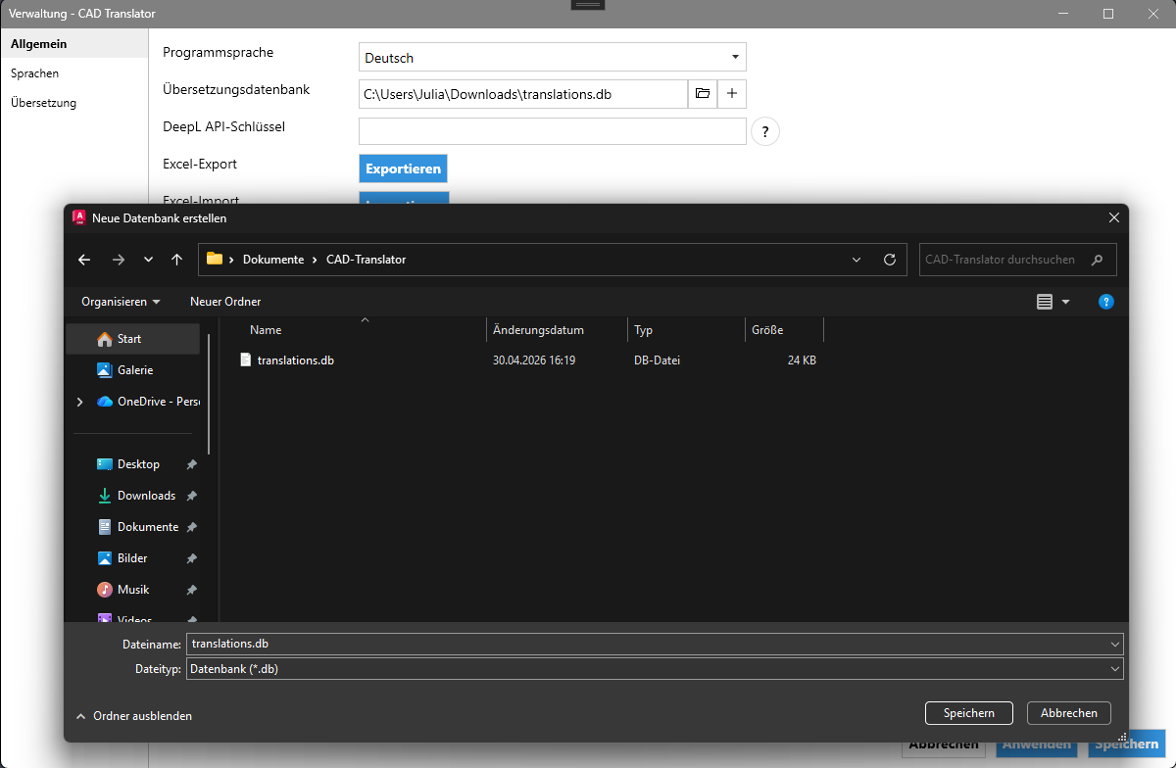Open the Downloads quick access folder
This screenshot has width=1176, height=768.
[x=134, y=496]
